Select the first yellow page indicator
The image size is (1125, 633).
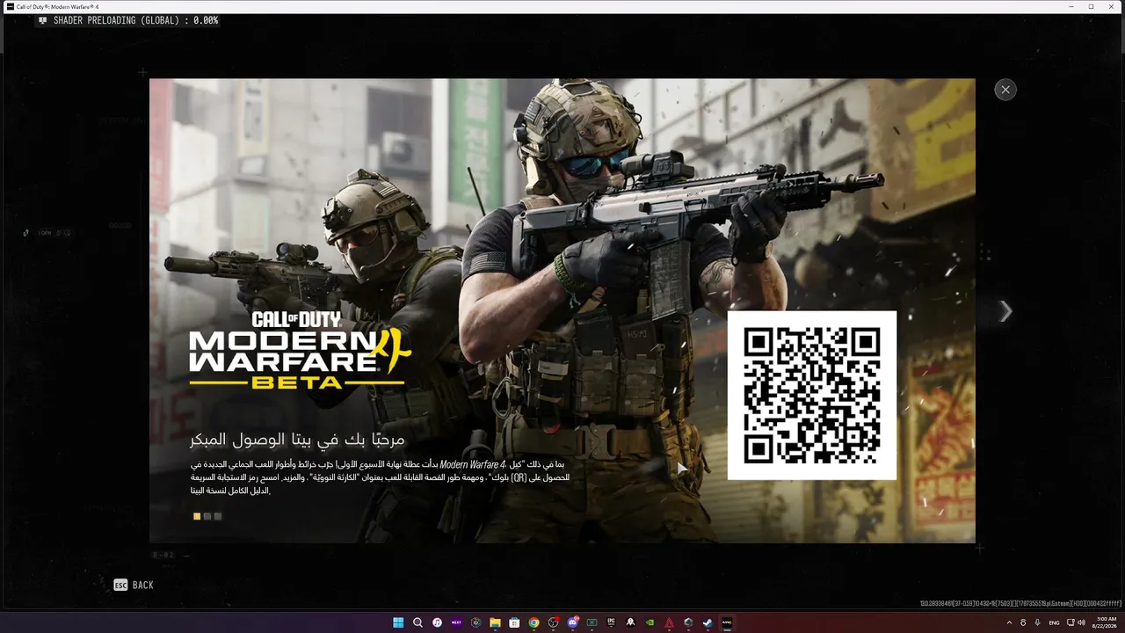[x=197, y=516]
